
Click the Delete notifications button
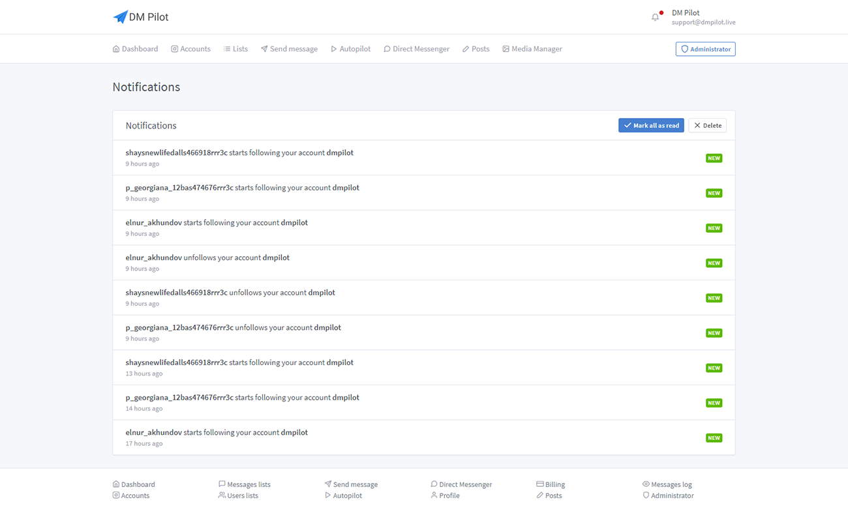[707, 125]
